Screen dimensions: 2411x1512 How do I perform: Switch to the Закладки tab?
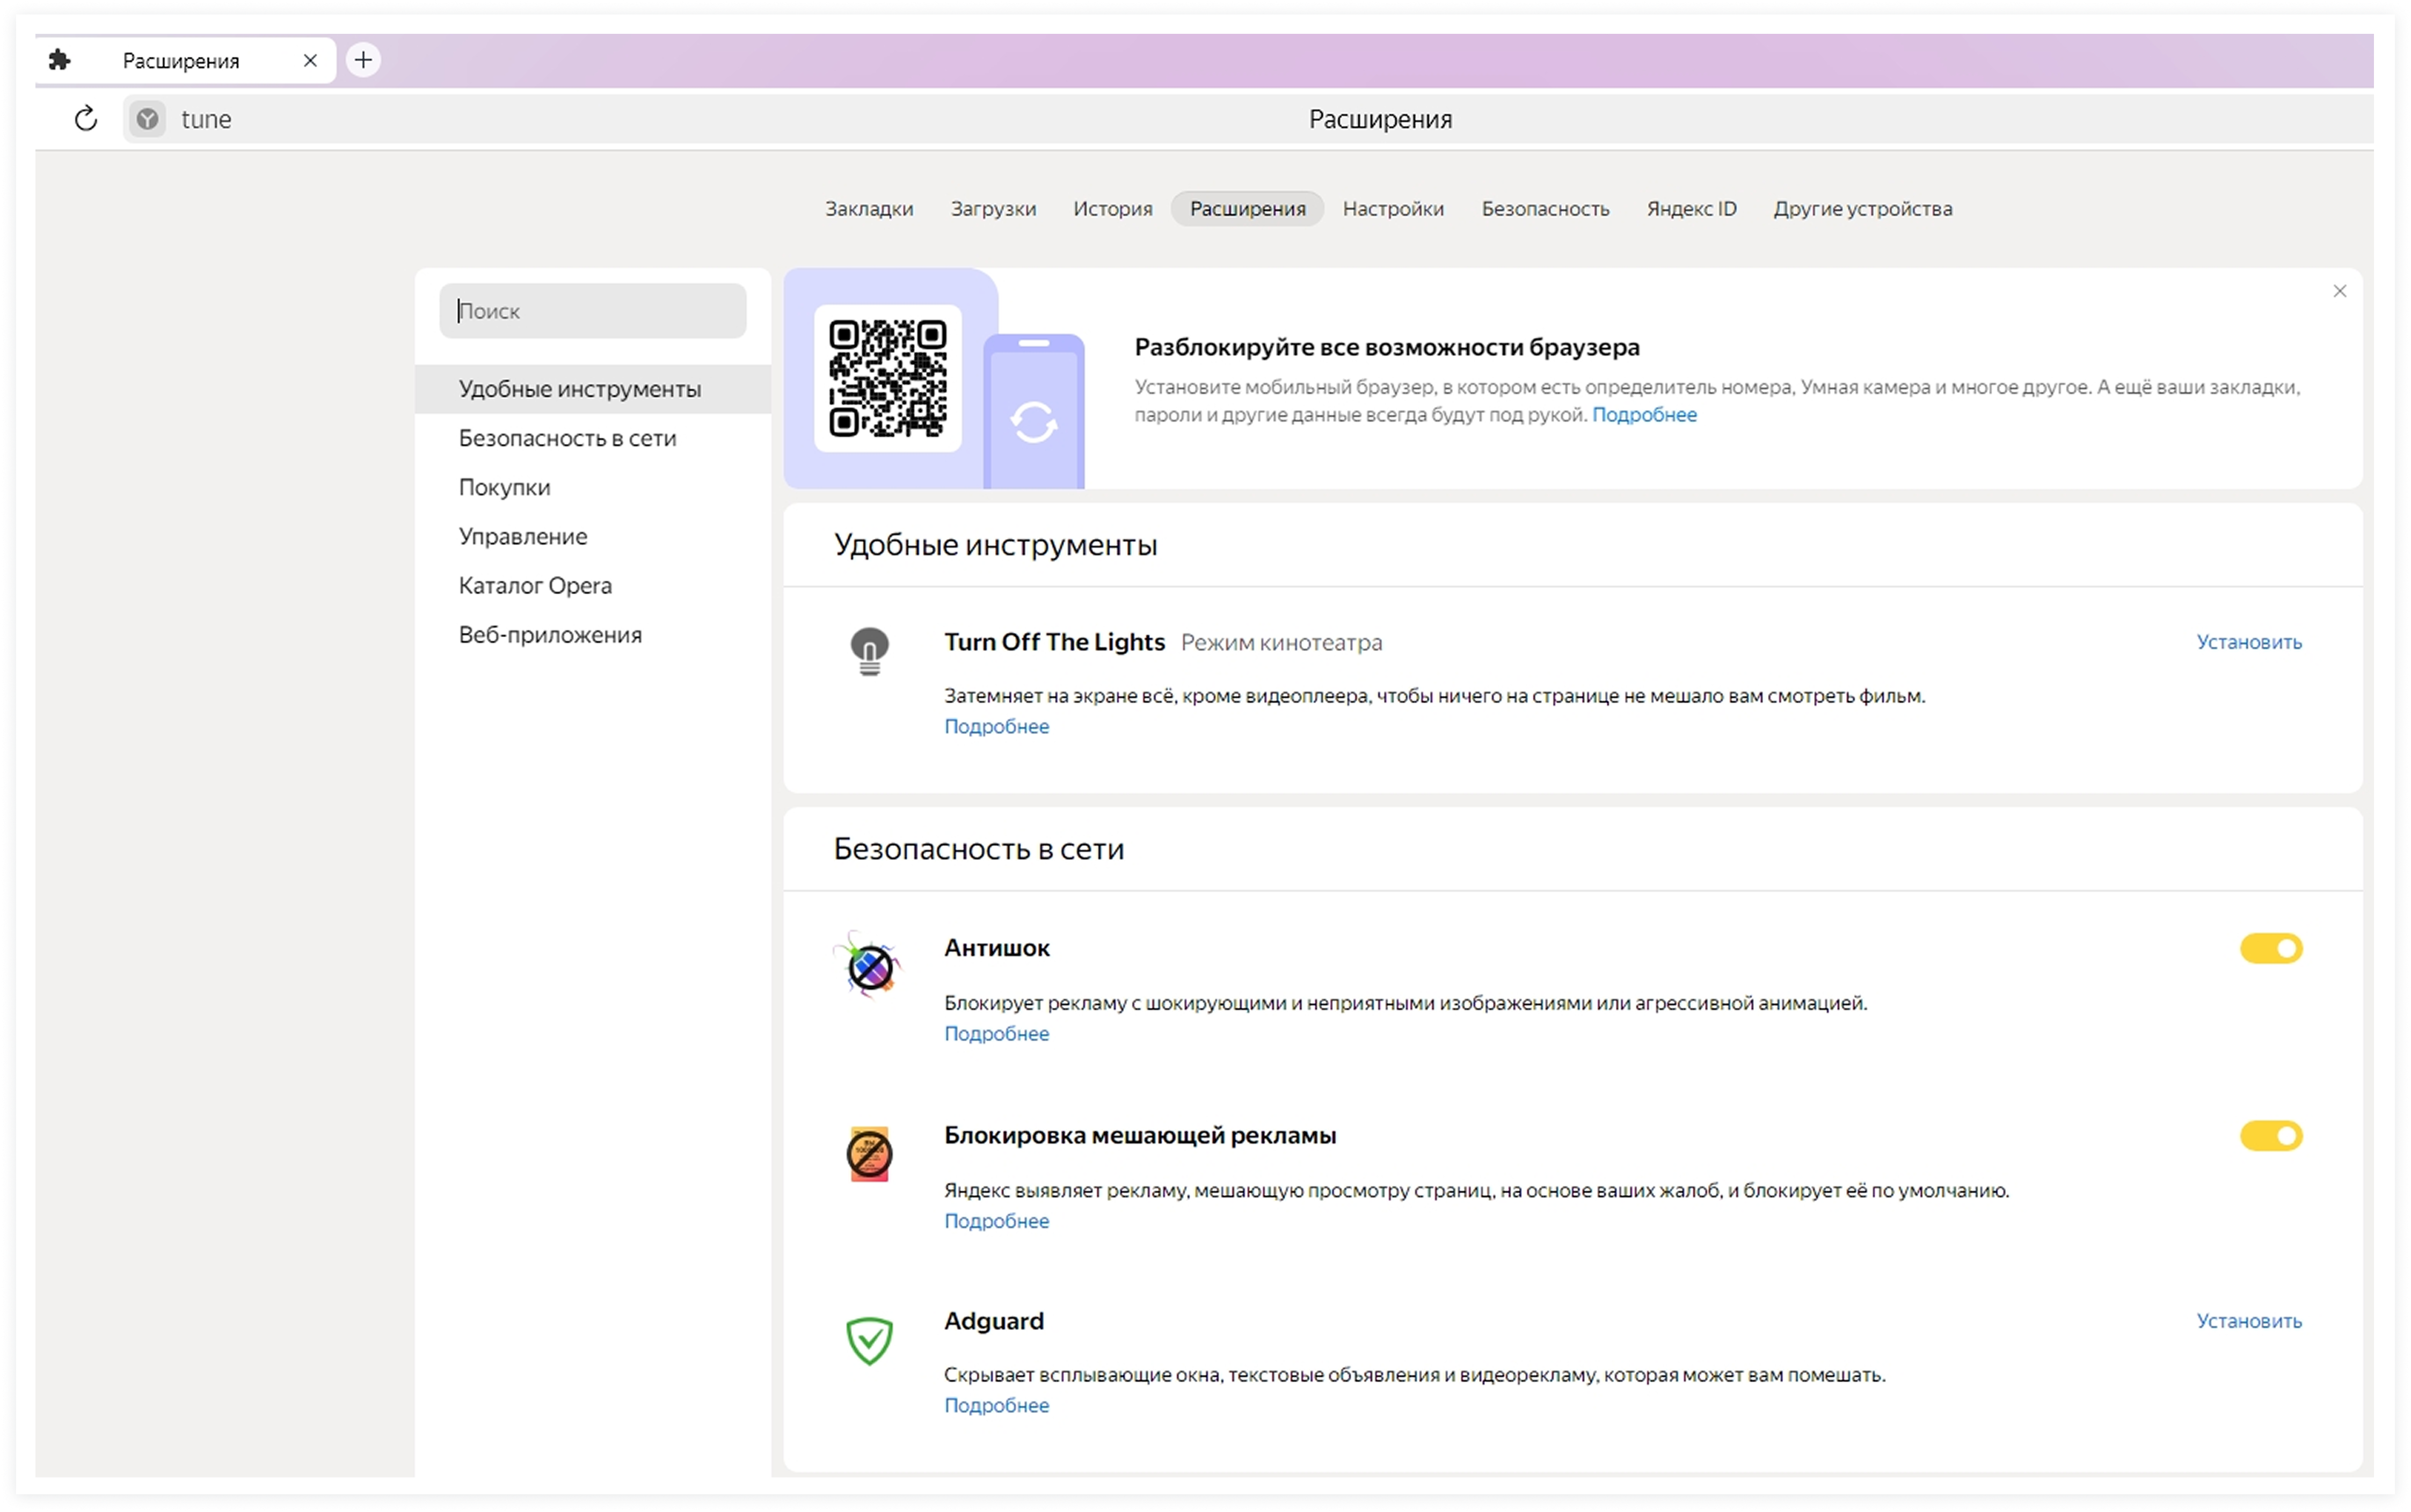click(869, 208)
